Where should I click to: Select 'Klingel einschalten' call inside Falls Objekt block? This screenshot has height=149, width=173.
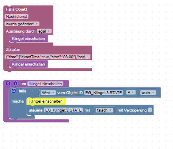[28, 39]
